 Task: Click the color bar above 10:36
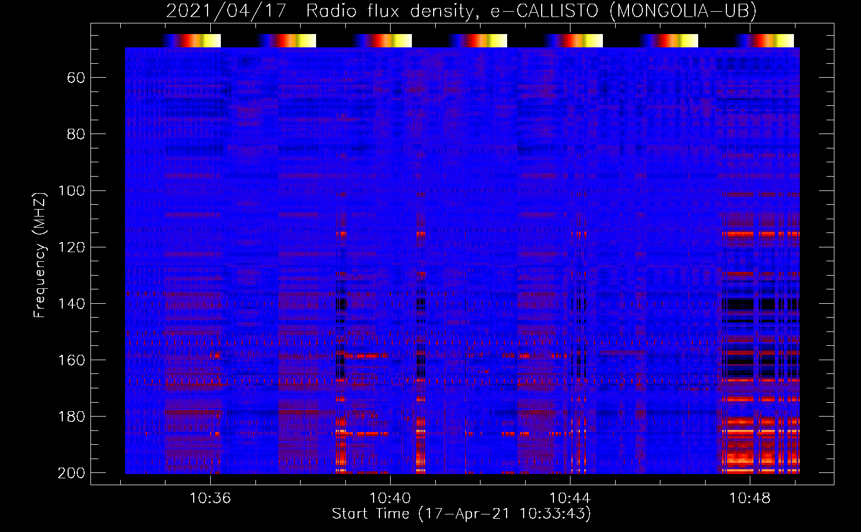192,40
